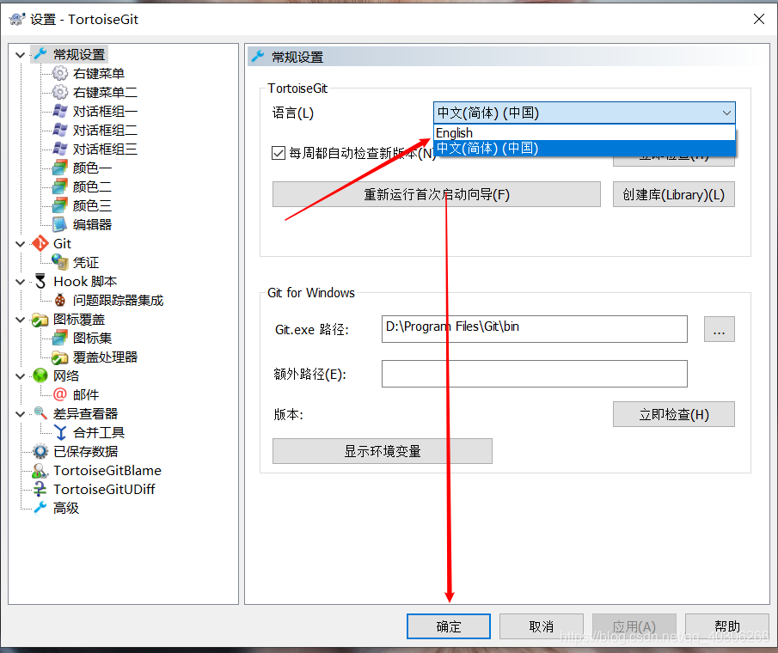
Task: Click the flag icon for 对话框组二
Action: click(60, 130)
